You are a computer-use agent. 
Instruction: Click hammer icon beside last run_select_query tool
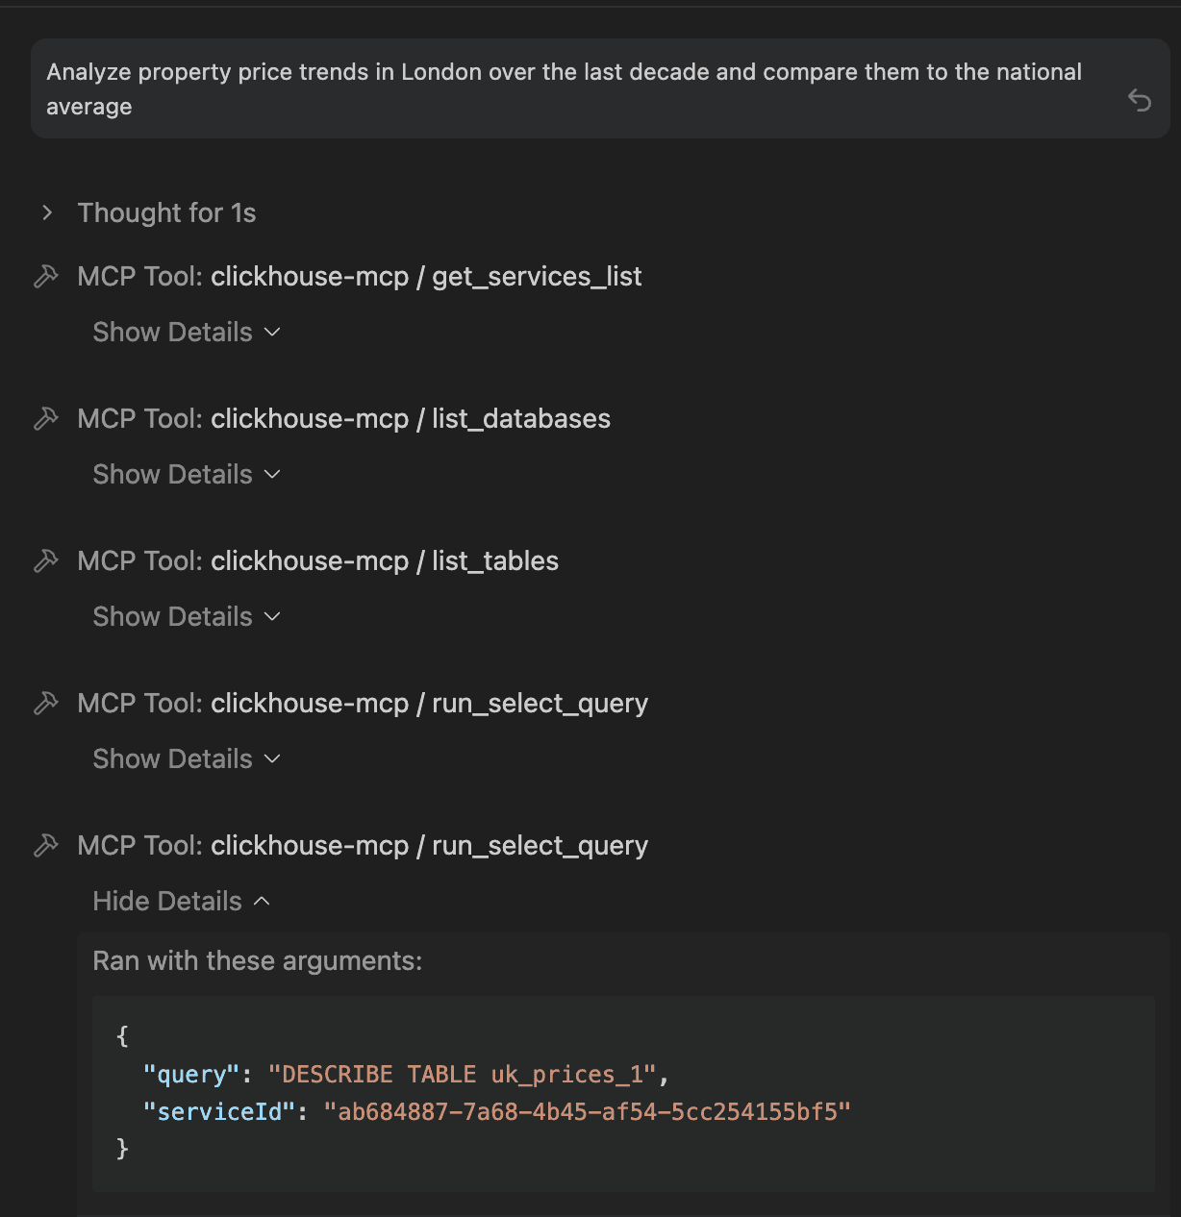tap(46, 846)
